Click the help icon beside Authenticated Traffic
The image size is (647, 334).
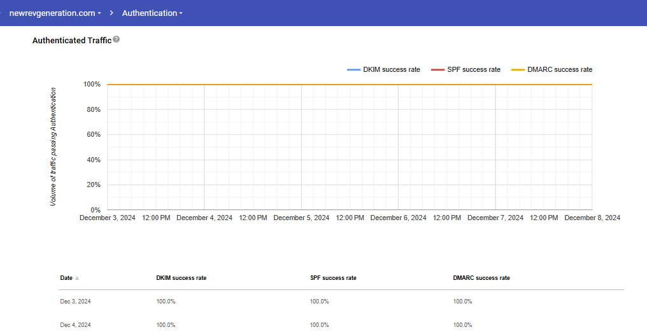point(116,40)
